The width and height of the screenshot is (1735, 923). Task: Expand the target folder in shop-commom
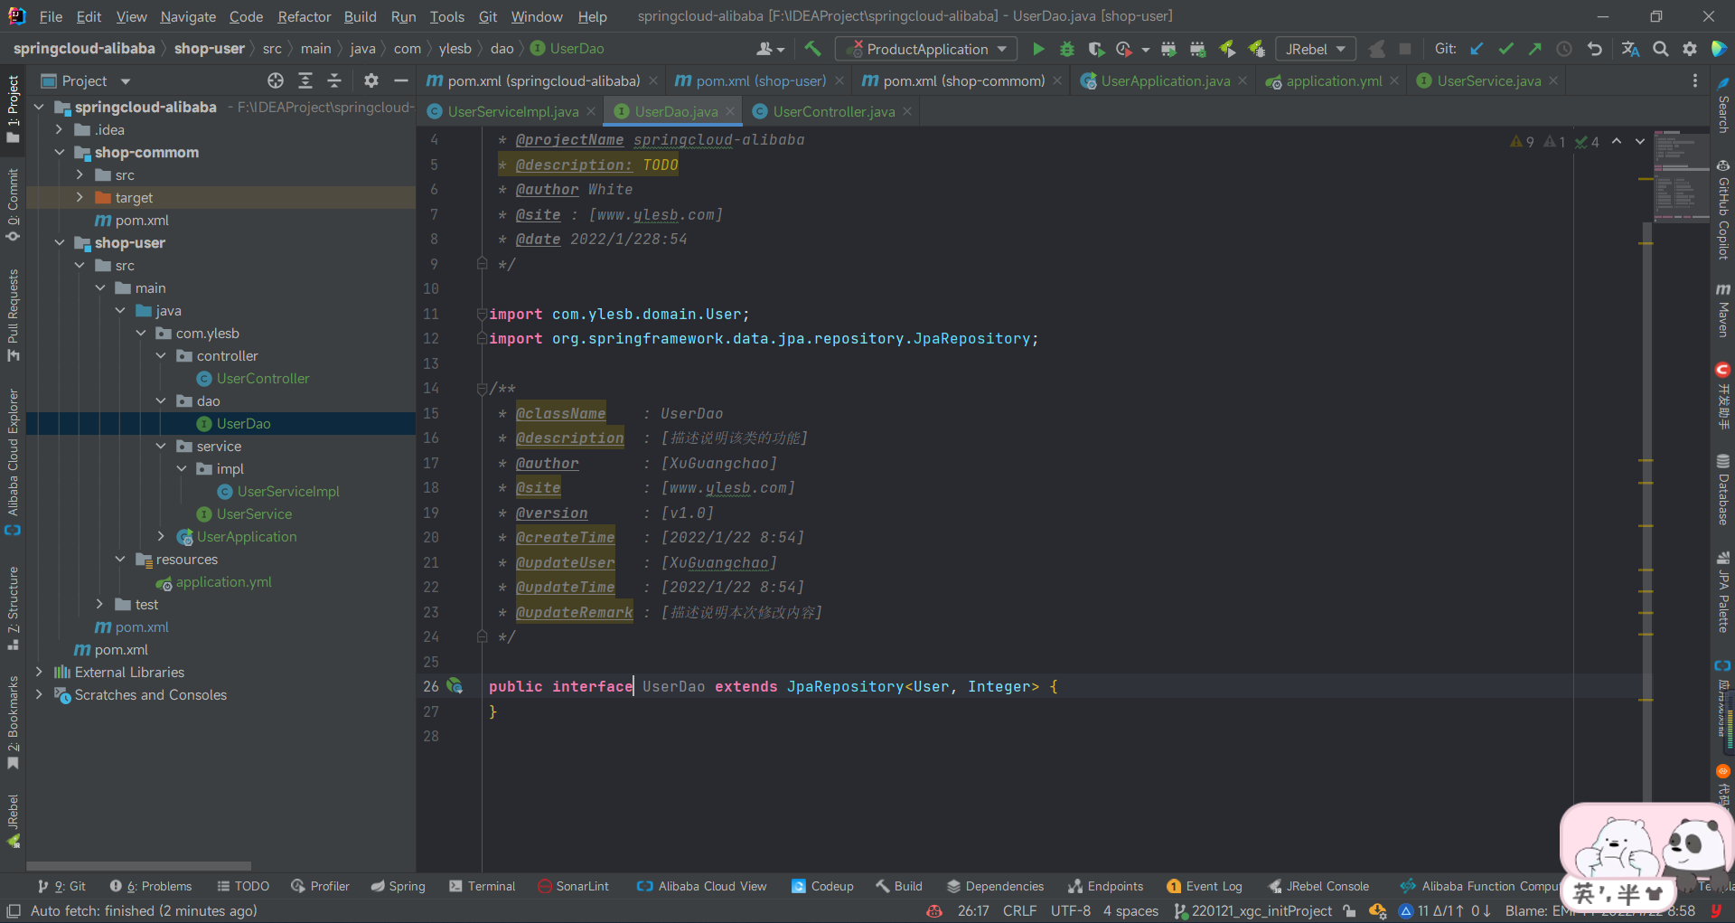[80, 197]
